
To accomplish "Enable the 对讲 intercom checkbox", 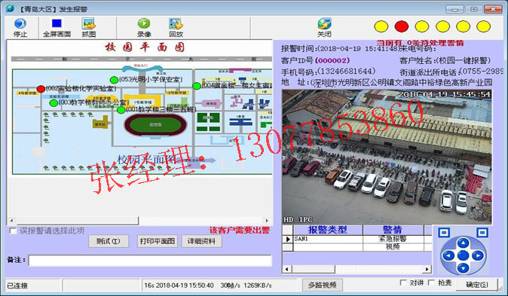I will 403,282.
